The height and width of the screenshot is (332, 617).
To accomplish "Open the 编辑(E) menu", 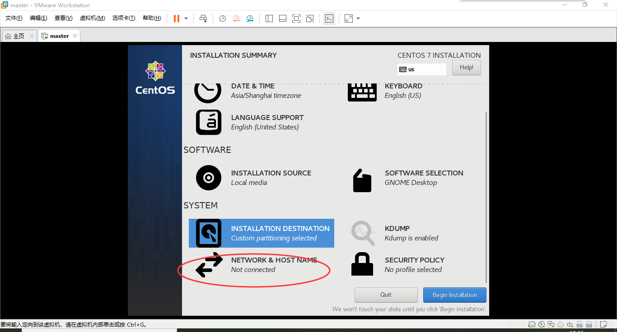I will [38, 18].
